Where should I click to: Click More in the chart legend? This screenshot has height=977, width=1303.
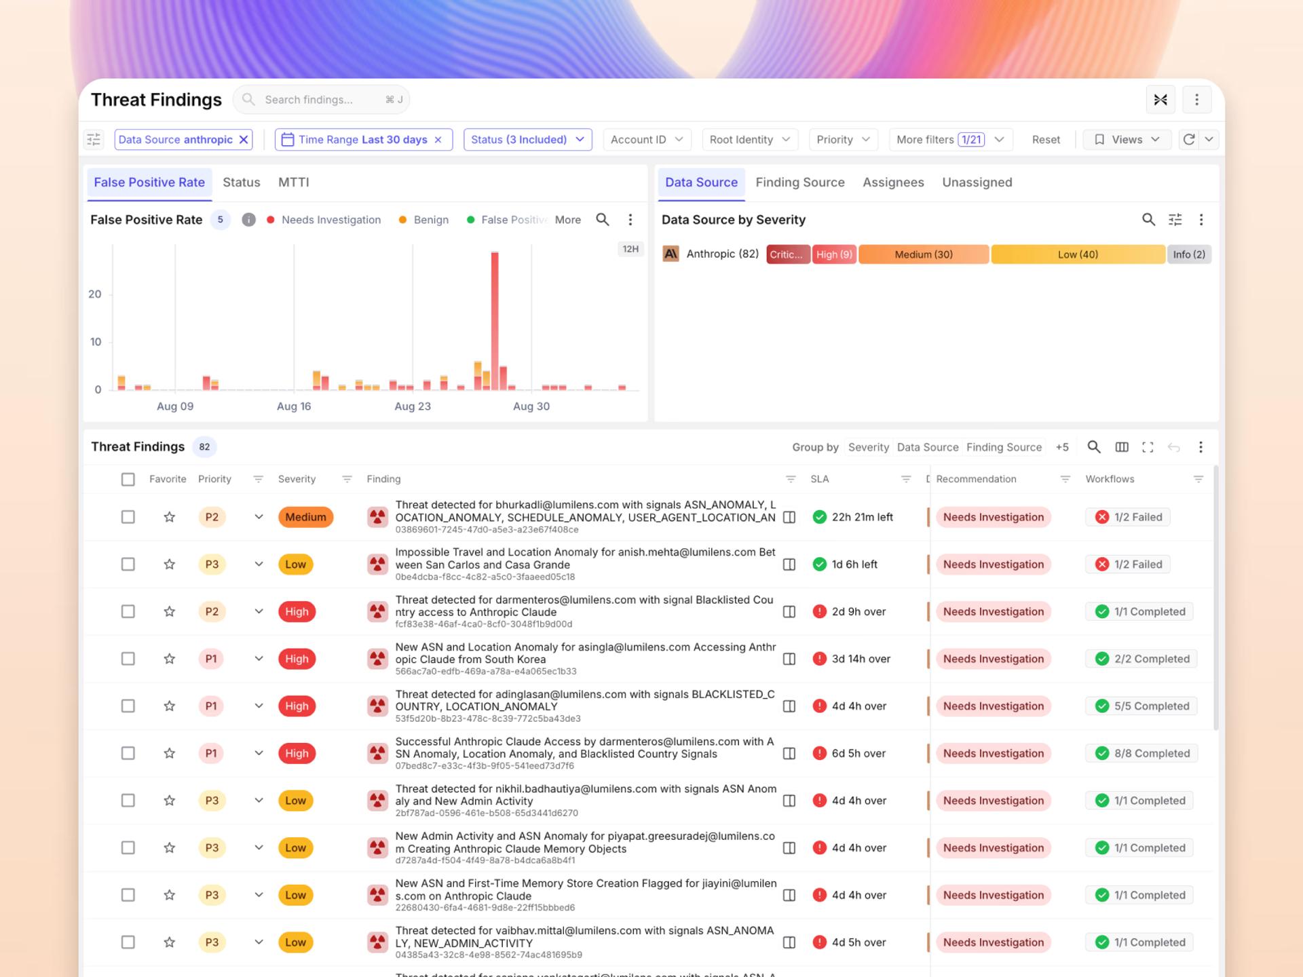[568, 220]
